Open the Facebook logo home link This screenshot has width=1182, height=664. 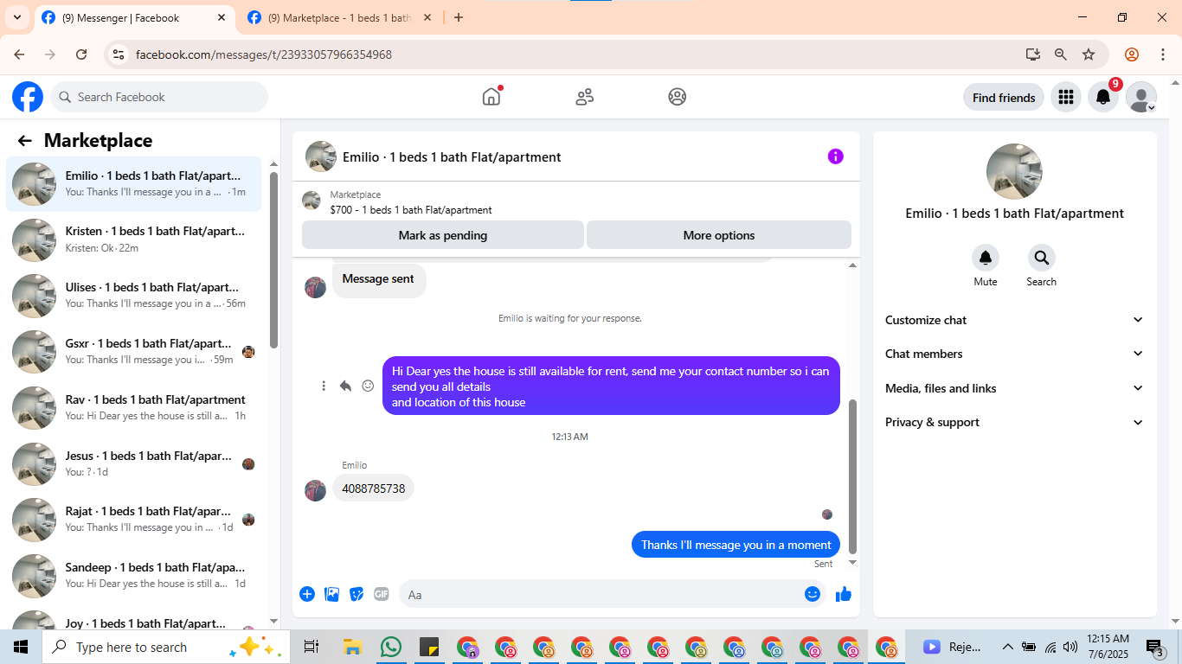click(28, 97)
